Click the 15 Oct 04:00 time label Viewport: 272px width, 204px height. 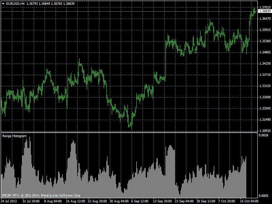coord(249,201)
